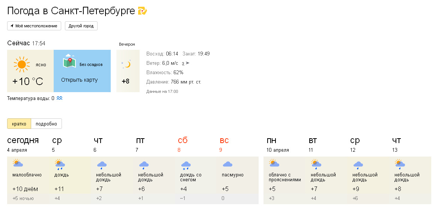This screenshot has width=435, height=212.
Task: Open the map via Открыть карту
Action: (x=79, y=80)
